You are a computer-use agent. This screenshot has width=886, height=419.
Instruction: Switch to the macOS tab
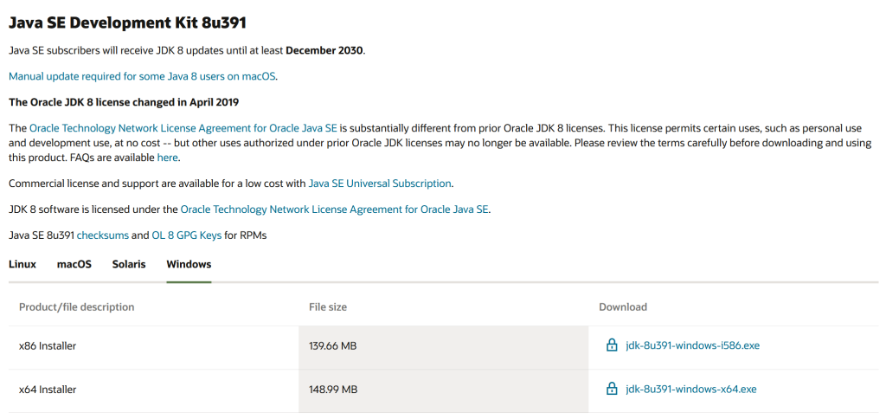click(x=74, y=264)
